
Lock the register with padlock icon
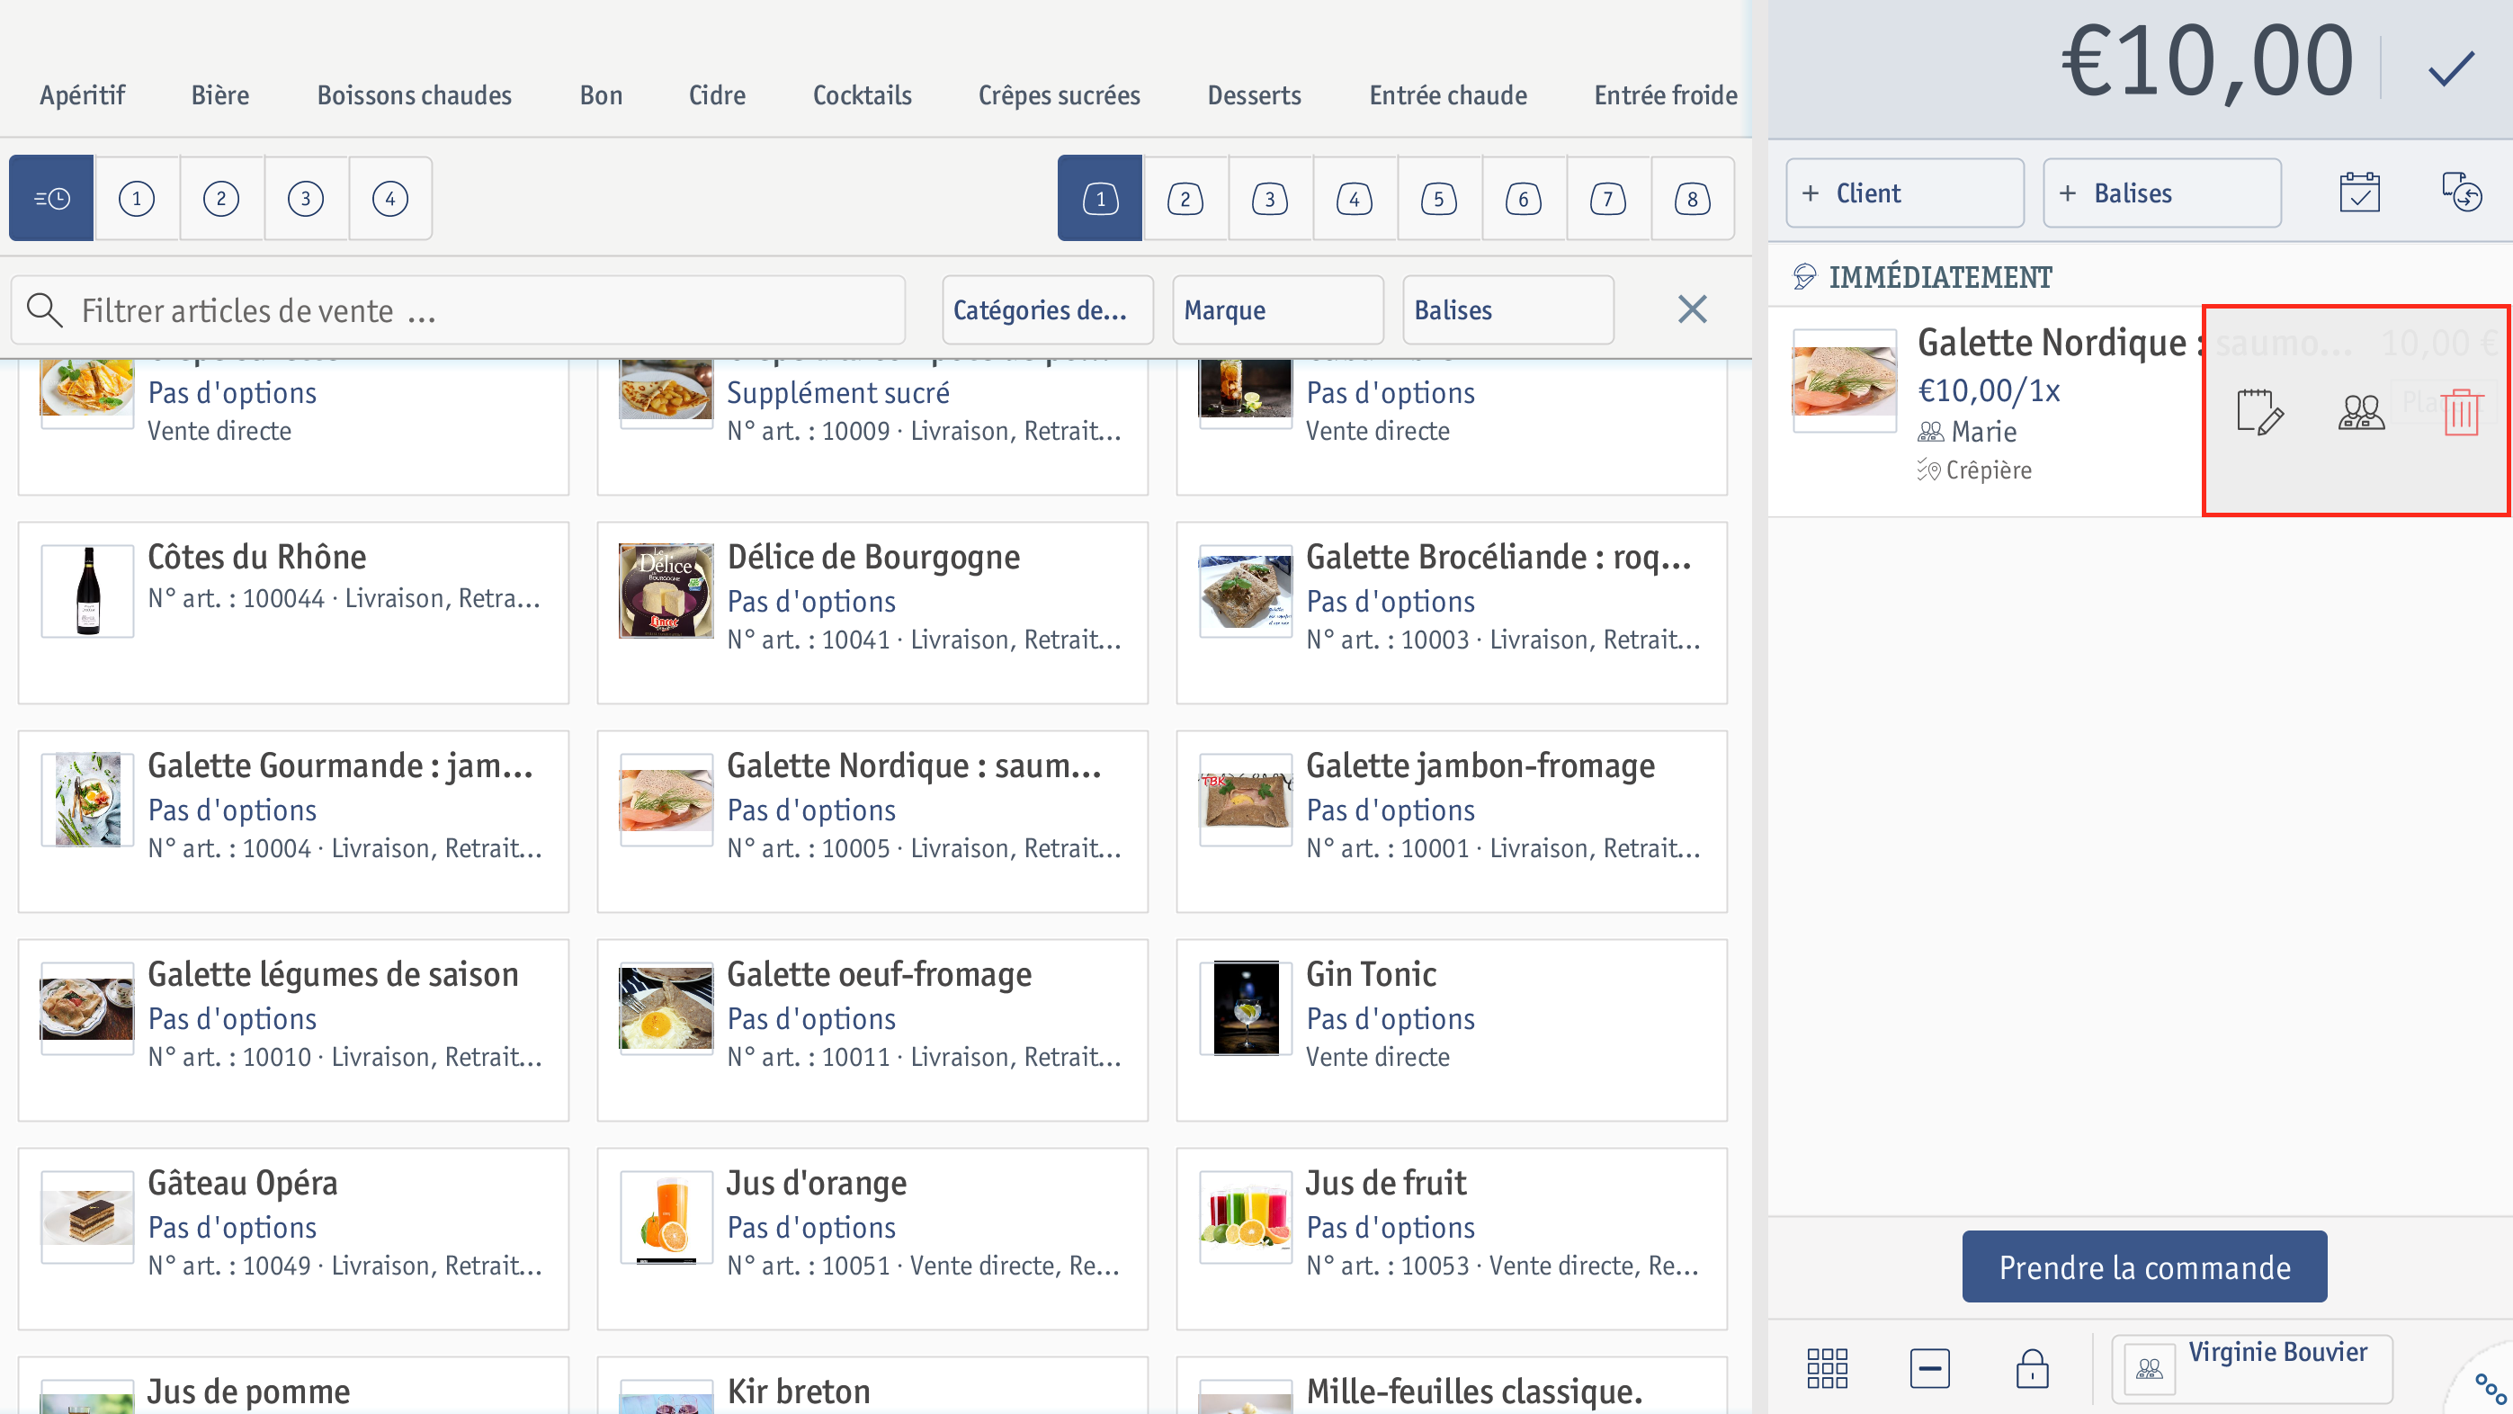(2032, 1368)
